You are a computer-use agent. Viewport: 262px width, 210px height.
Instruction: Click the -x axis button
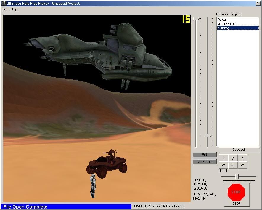click(224, 165)
